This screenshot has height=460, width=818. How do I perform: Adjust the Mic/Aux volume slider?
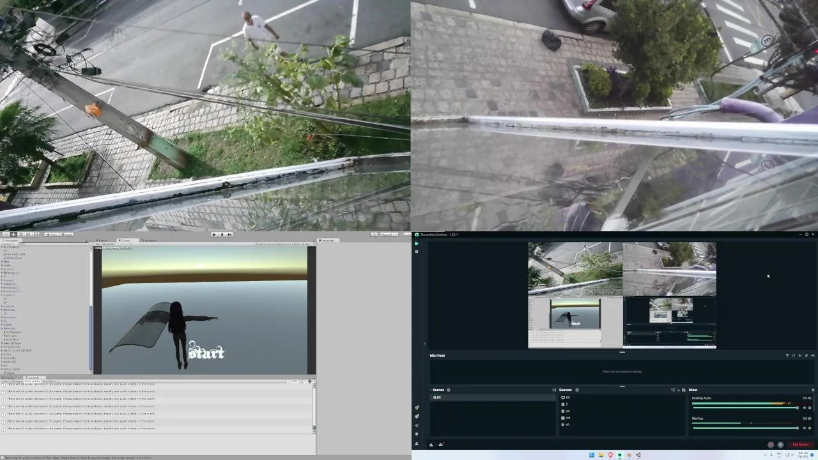745,428
